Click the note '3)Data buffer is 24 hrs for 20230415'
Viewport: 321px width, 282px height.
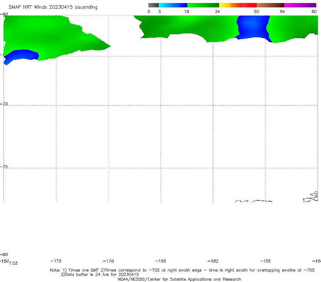pyautogui.click(x=100, y=275)
